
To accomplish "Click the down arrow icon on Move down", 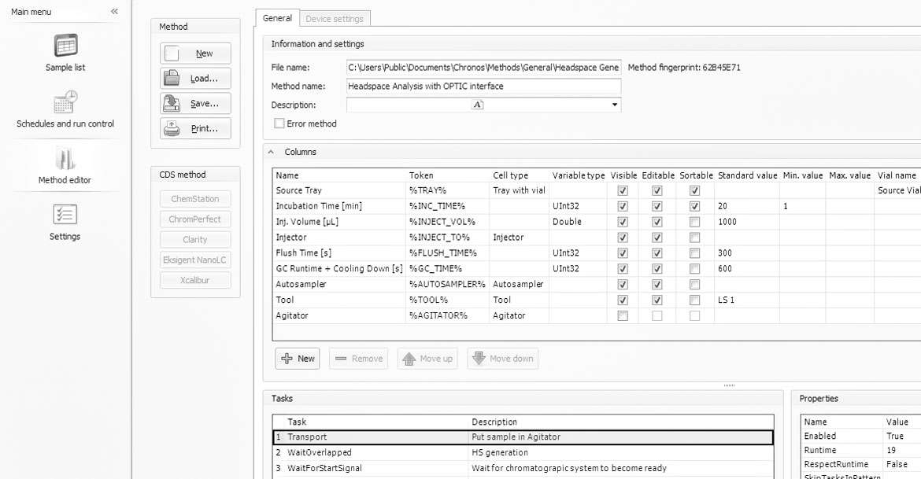I will pyautogui.click(x=479, y=358).
